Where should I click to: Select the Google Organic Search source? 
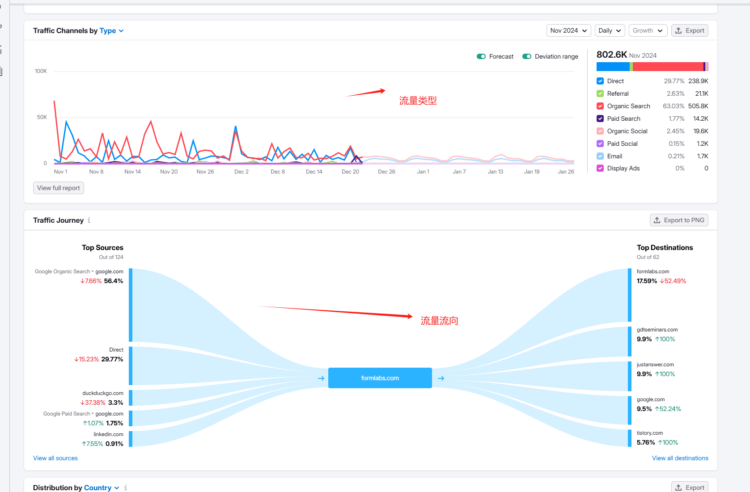click(x=79, y=271)
